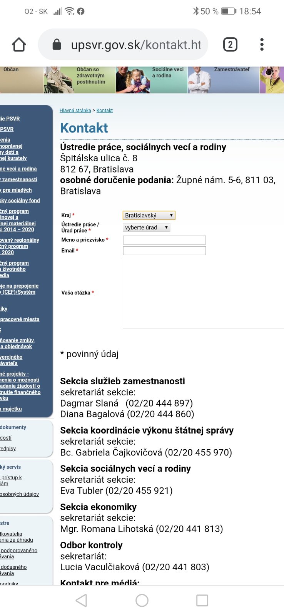Select the Zamestnávateľ navigation tab
Image resolution: width=284 pixels, height=616 pixels.
(232, 70)
